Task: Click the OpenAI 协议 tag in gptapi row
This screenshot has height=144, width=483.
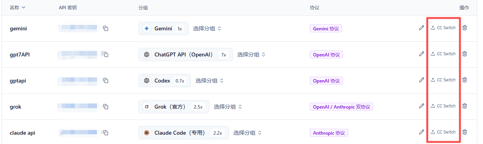Action: pos(326,81)
